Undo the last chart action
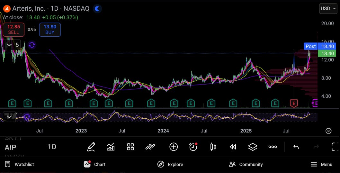340x173 pixels. 296,147
